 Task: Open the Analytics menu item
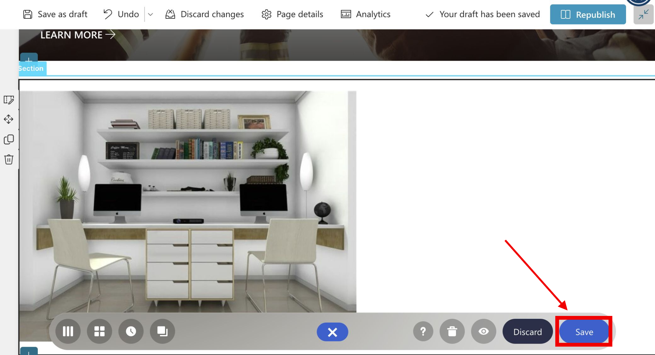366,14
